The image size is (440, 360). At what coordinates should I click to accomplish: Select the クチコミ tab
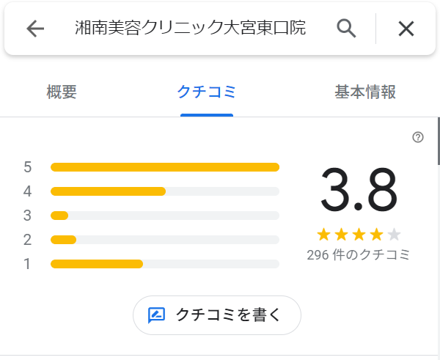pos(207,92)
